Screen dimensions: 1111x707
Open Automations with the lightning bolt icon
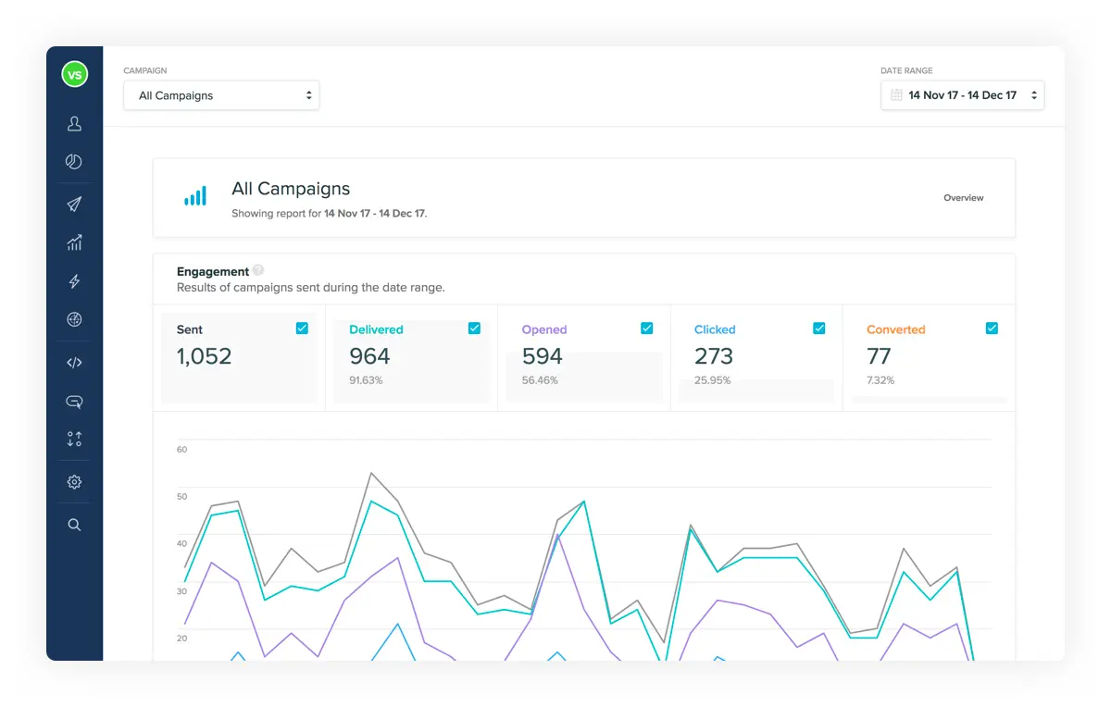tap(74, 281)
